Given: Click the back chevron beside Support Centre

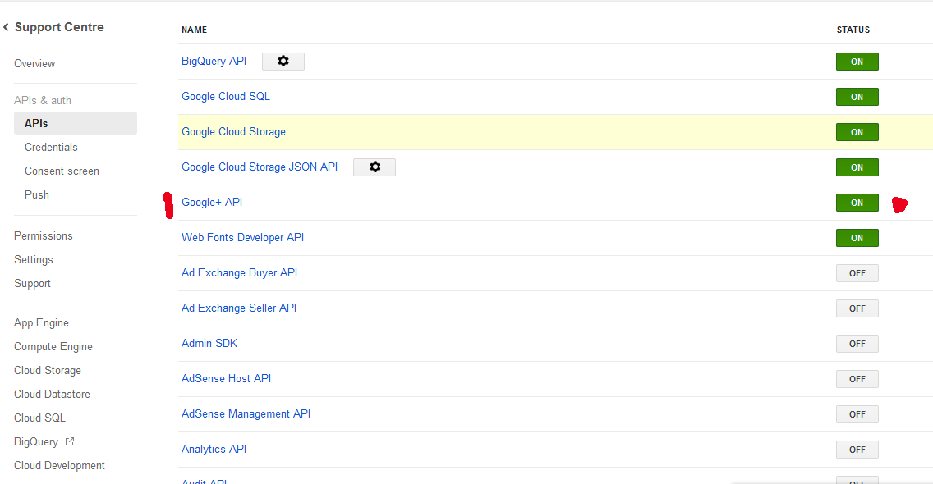Looking at the screenshot, I should [x=7, y=28].
